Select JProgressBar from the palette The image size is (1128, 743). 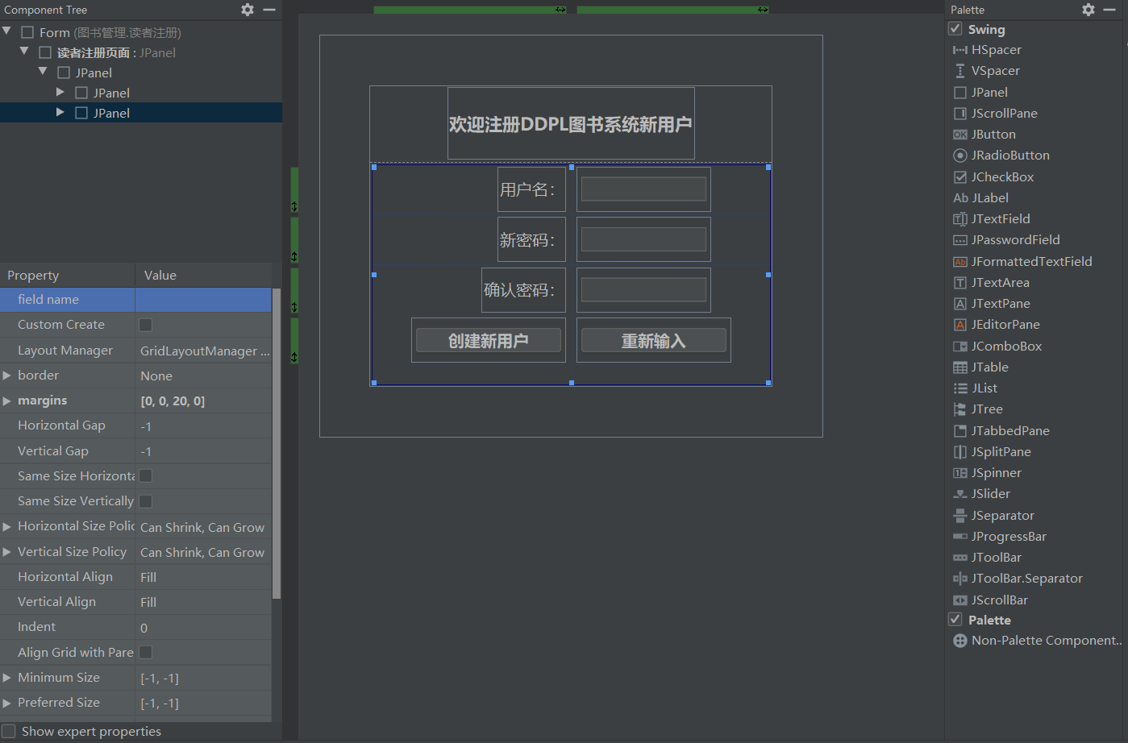coord(1007,536)
